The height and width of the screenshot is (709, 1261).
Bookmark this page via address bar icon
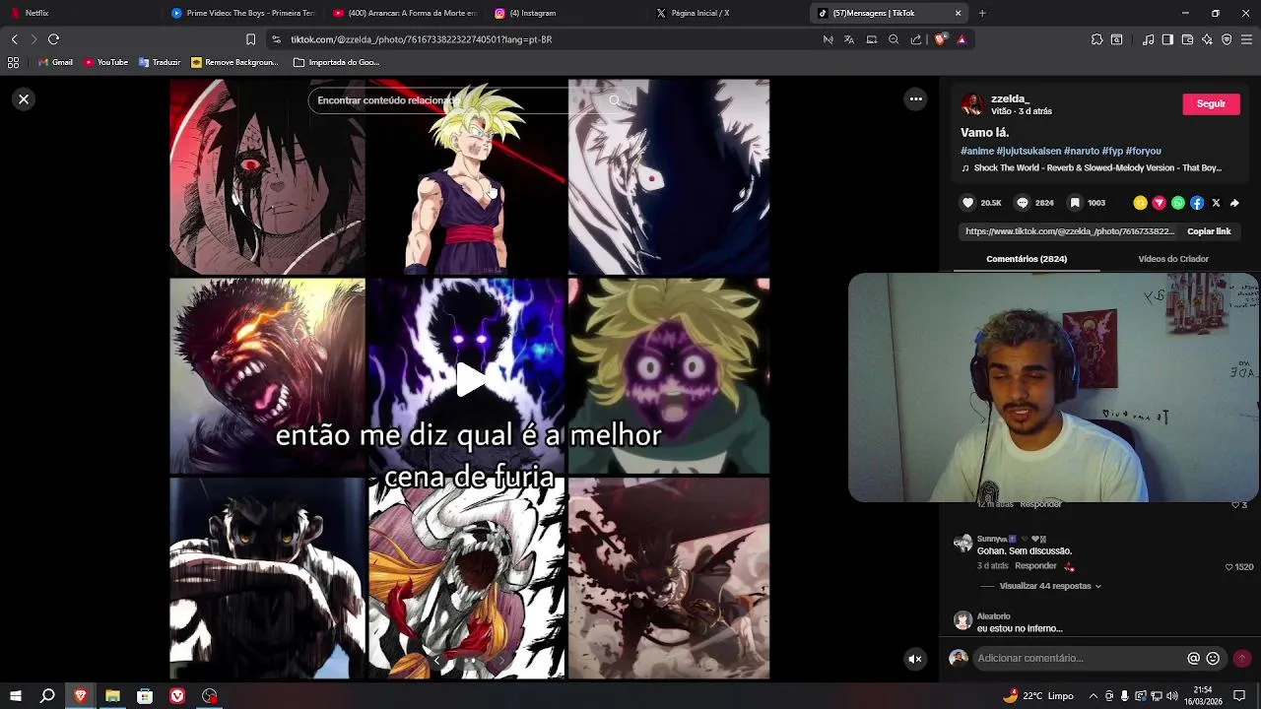(x=250, y=39)
